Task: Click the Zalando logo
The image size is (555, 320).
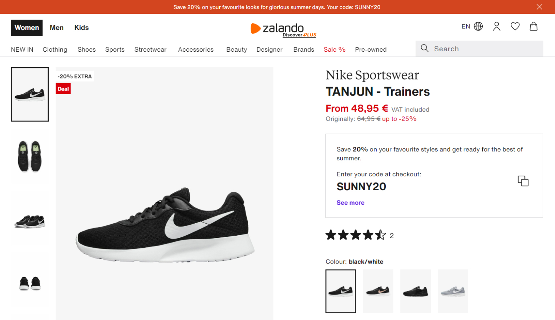Action: click(x=282, y=29)
